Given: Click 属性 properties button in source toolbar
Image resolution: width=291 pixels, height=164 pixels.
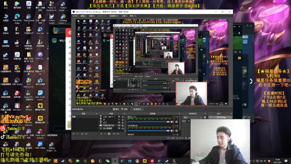Looking at the screenshot, I should 116,109.
